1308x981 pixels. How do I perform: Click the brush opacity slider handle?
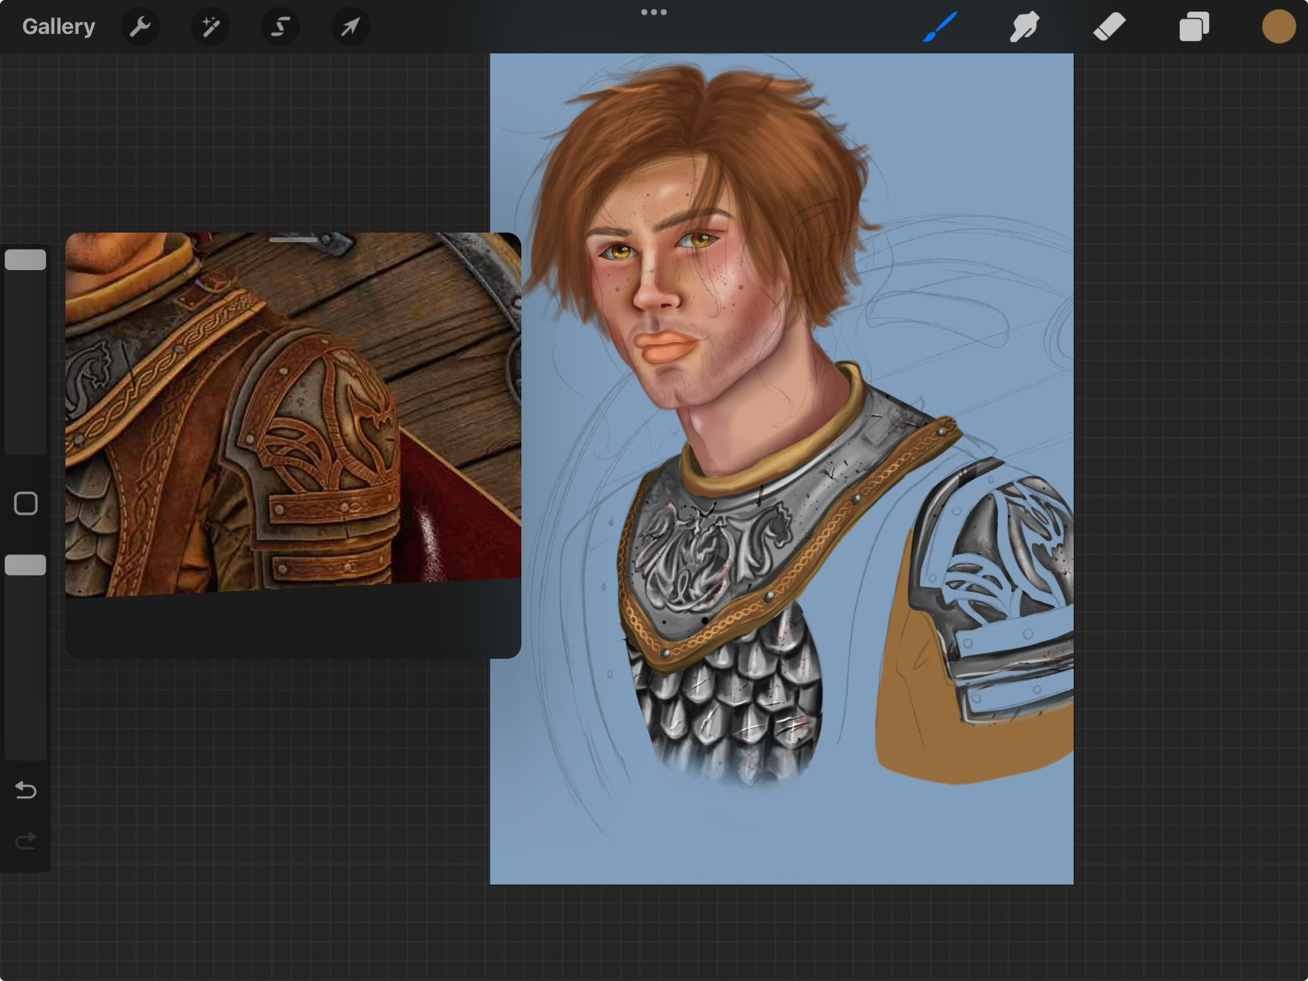tap(26, 565)
